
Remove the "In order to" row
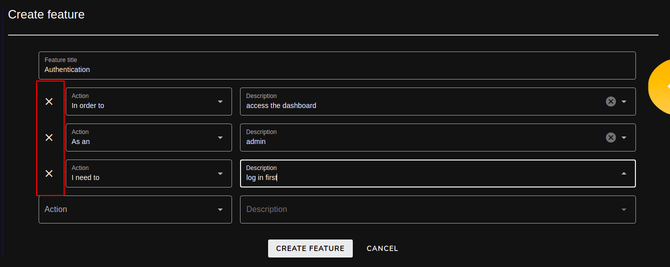point(49,101)
